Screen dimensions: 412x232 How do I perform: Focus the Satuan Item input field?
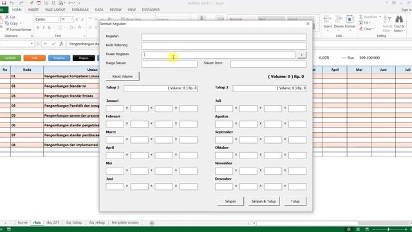(268, 64)
